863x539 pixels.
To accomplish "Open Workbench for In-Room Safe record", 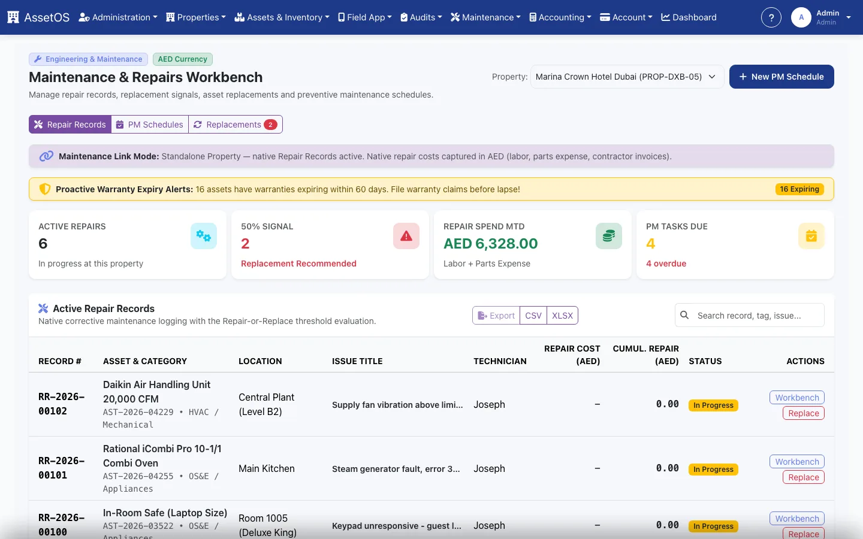I will pyautogui.click(x=797, y=519).
